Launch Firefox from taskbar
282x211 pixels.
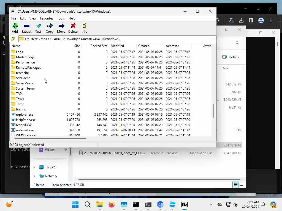[x=112, y=204]
